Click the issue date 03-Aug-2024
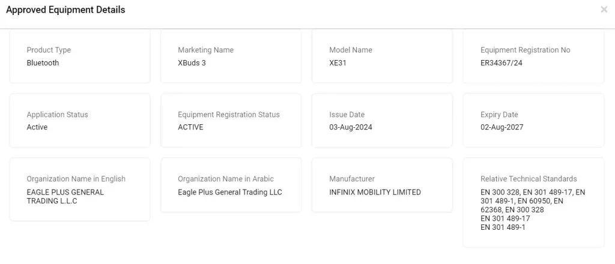The width and height of the screenshot is (615, 264). (351, 127)
